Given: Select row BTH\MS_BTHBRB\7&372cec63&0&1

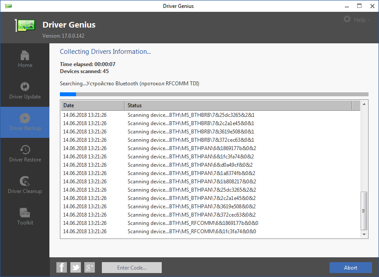Looking at the screenshot, I should pos(210,140).
